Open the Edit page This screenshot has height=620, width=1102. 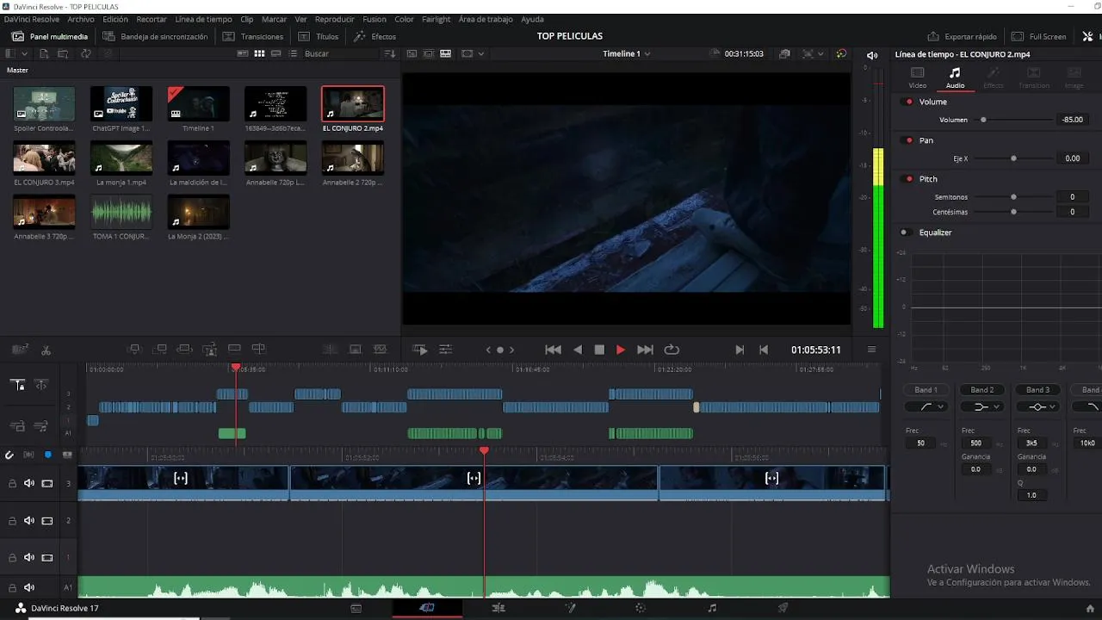point(498,608)
